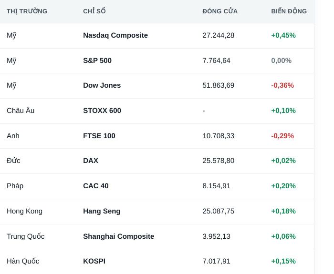Click the Nasdaq closing value 27.244,28
Screen dimensions: 334x274
(219, 35)
